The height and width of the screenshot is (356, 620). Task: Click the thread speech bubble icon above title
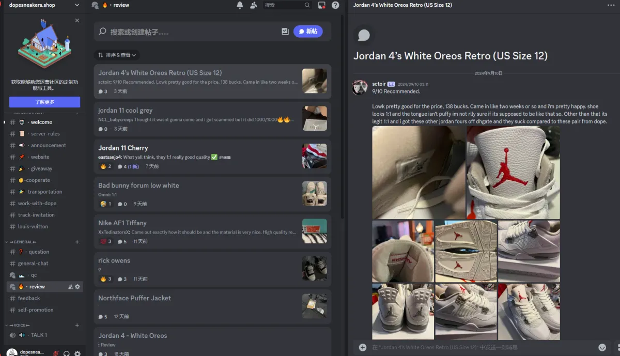[x=364, y=35]
